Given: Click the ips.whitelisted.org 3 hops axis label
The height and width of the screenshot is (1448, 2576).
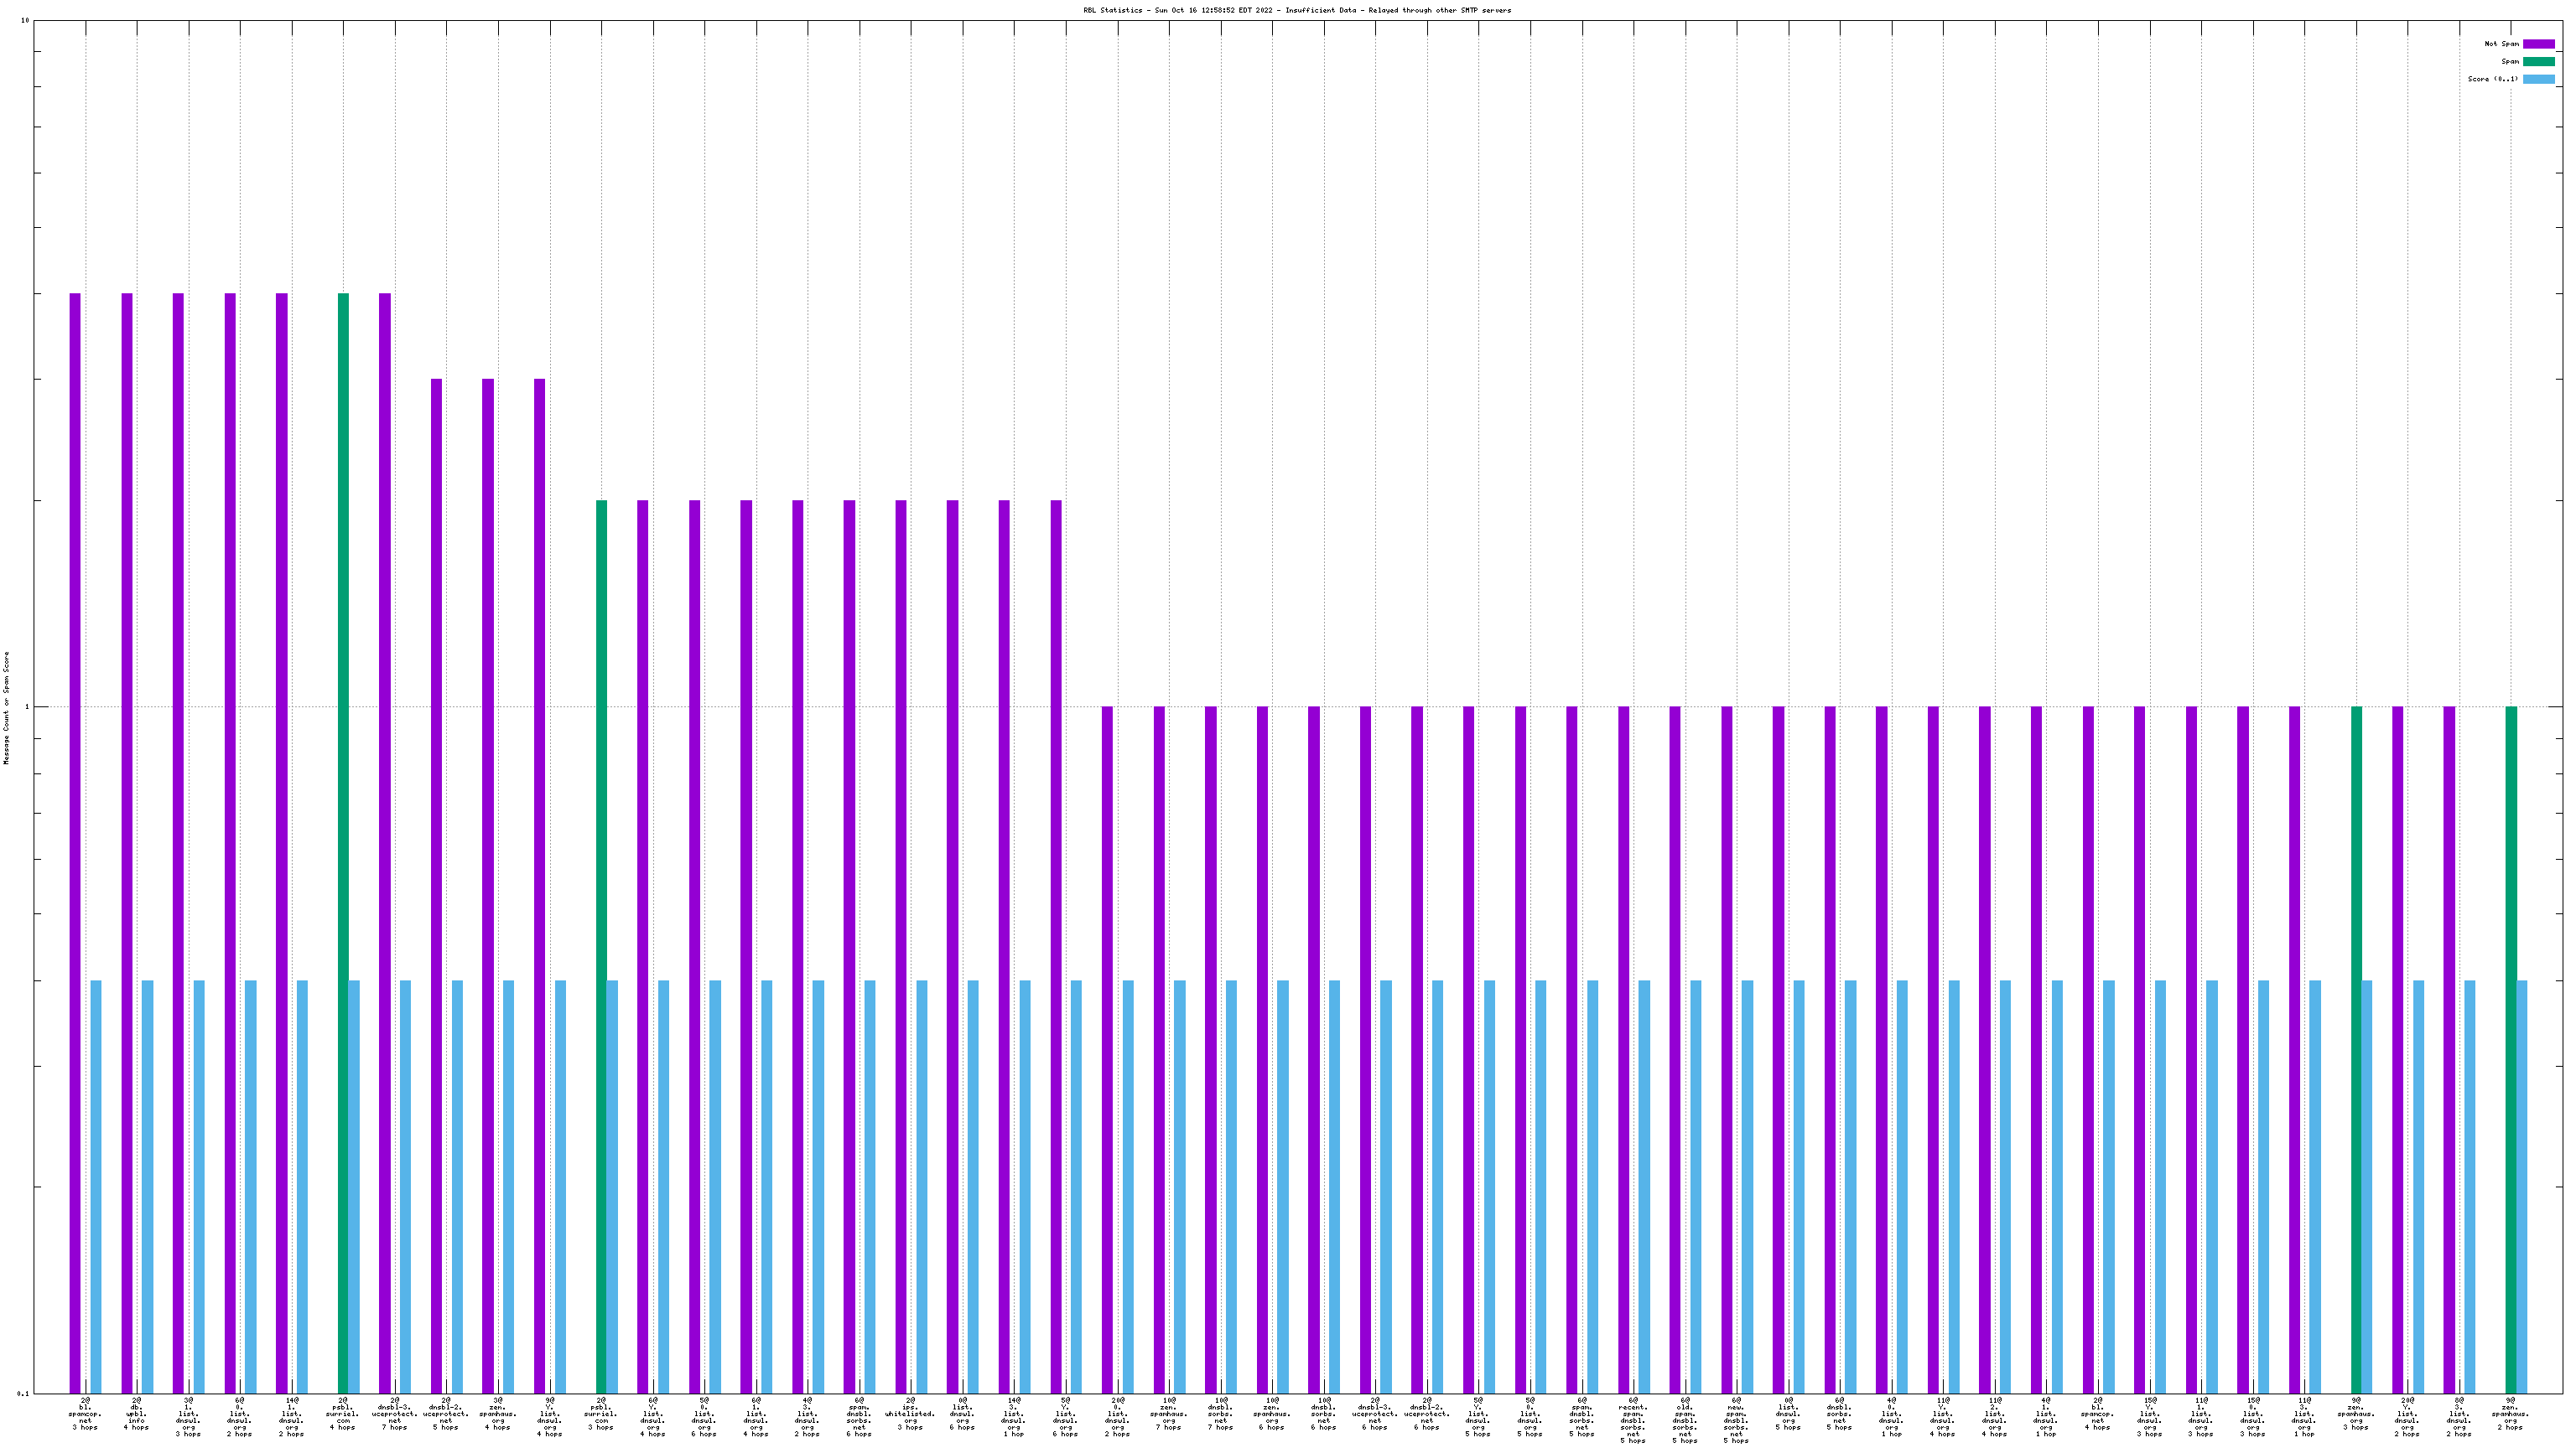Looking at the screenshot, I should coord(910,1414).
